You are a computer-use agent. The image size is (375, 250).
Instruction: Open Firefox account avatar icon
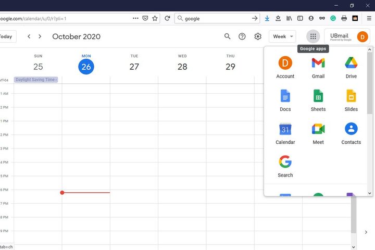click(311, 18)
